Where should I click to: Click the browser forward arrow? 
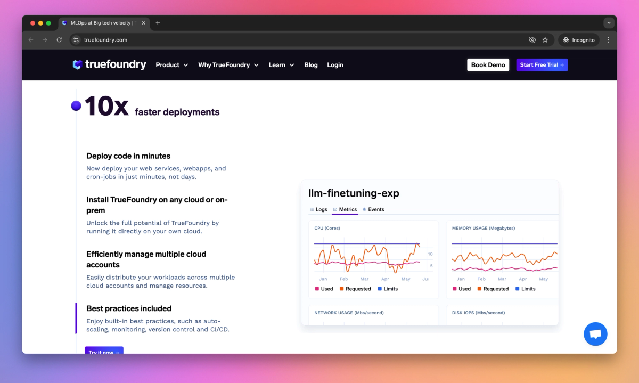tap(45, 40)
